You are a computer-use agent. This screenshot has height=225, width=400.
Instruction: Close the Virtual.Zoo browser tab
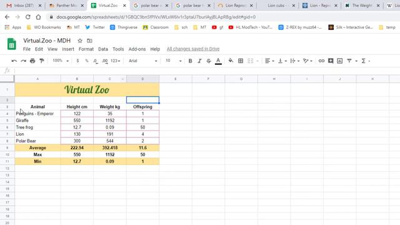[x=124, y=6]
